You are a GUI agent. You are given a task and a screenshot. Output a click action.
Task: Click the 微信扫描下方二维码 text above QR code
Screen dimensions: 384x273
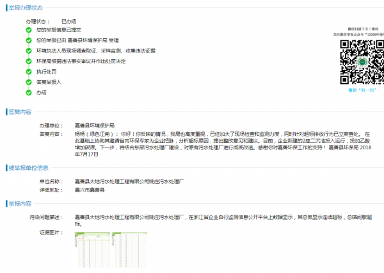[363, 29]
